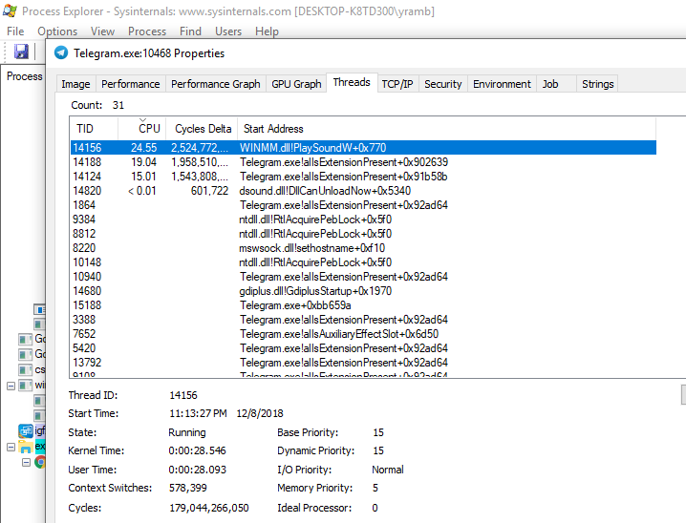Open the Find menu
This screenshot has height=523, width=686.
(x=190, y=31)
